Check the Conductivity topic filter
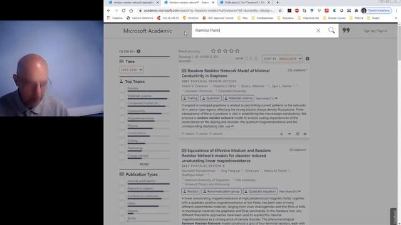Image resolution: width=401 pixels, height=225 pixels. click(122, 111)
